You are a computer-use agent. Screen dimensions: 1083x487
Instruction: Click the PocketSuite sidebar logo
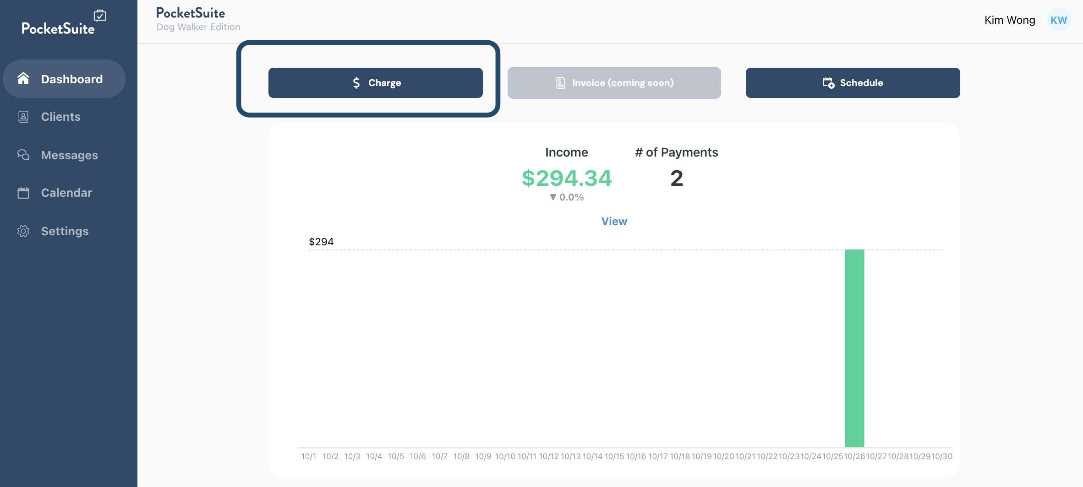64,23
